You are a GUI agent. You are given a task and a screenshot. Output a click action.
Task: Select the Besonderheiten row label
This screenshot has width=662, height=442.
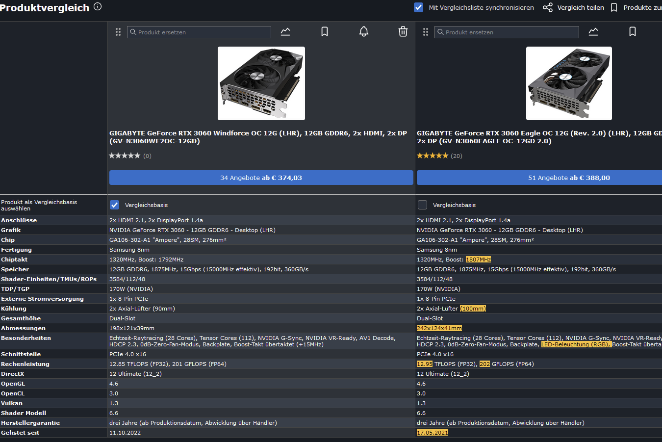26,338
